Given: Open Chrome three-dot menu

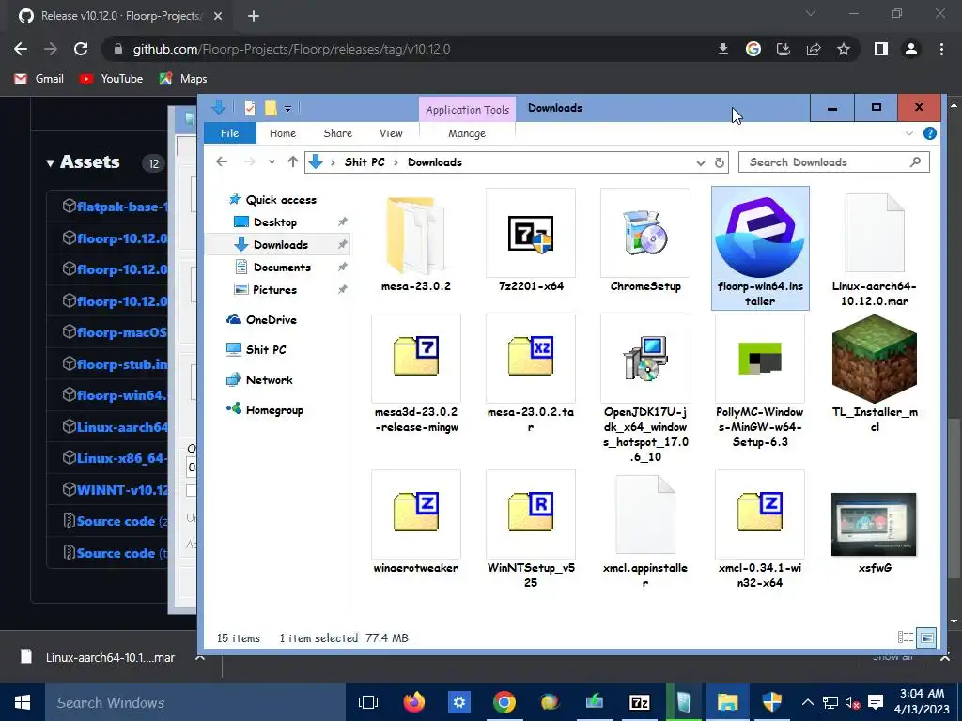Looking at the screenshot, I should (x=941, y=49).
